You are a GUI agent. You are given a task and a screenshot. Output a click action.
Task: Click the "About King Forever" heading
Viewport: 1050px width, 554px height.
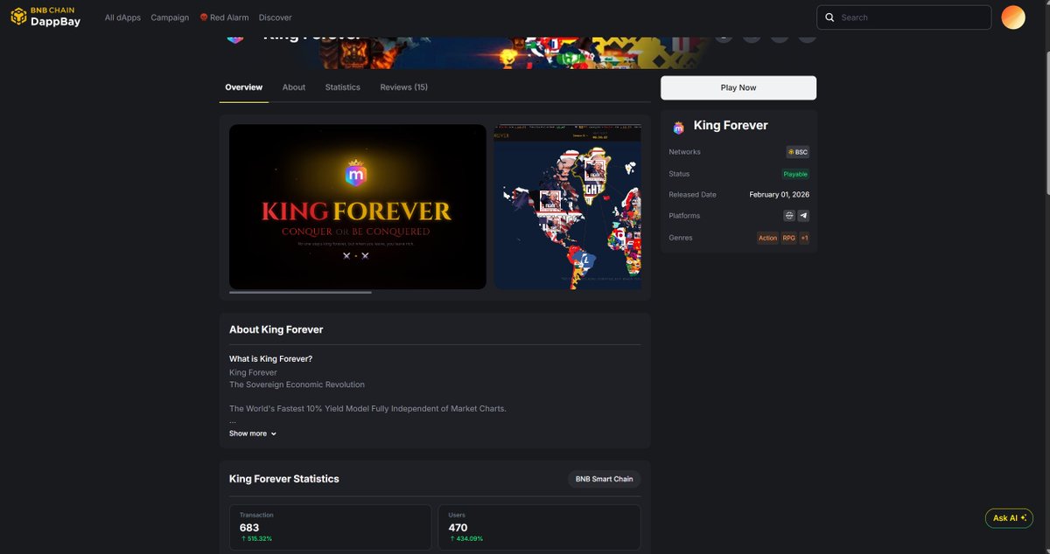[276, 329]
